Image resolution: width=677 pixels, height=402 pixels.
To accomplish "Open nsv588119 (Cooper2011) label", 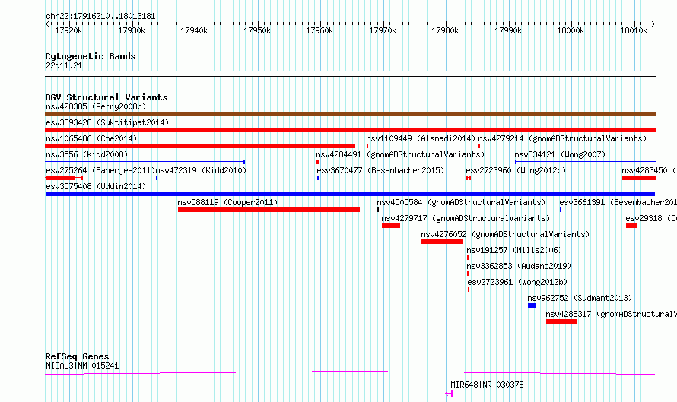I will click(x=227, y=202).
